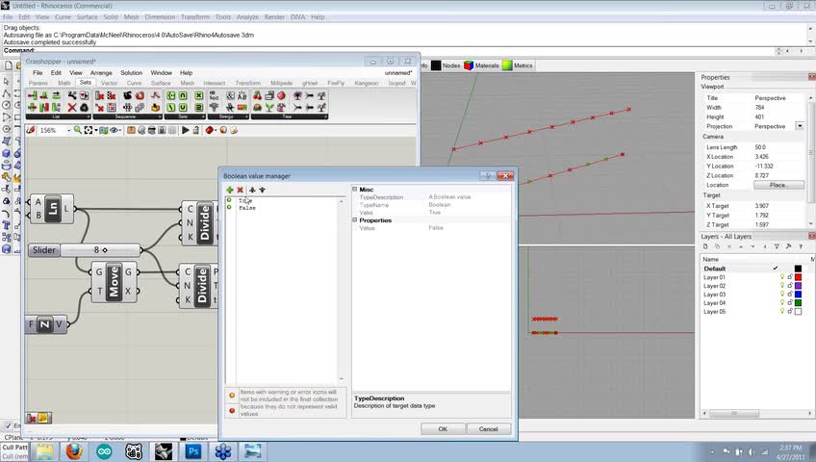Toggle the lock on Layer 01
The height and width of the screenshot is (462, 816).
point(790,277)
